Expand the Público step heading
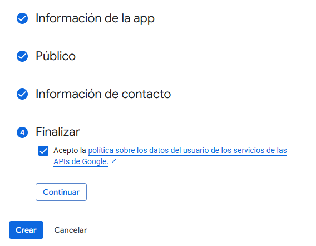The width and height of the screenshot is (316, 246). pos(56,56)
